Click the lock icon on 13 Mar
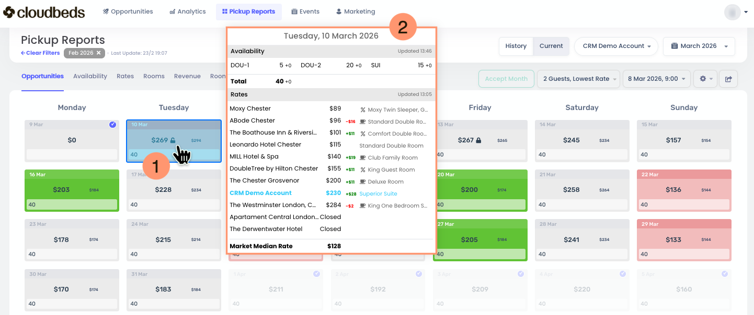754x315 pixels. (477, 140)
